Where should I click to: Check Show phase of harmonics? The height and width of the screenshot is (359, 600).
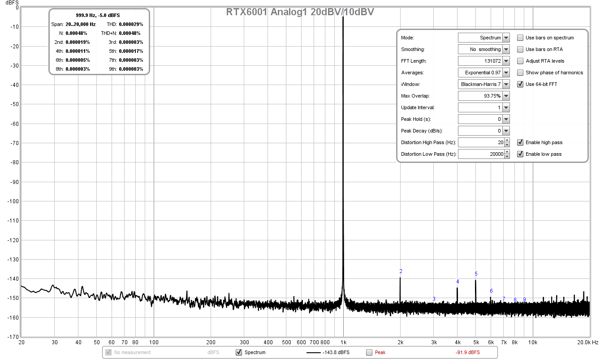pos(520,73)
